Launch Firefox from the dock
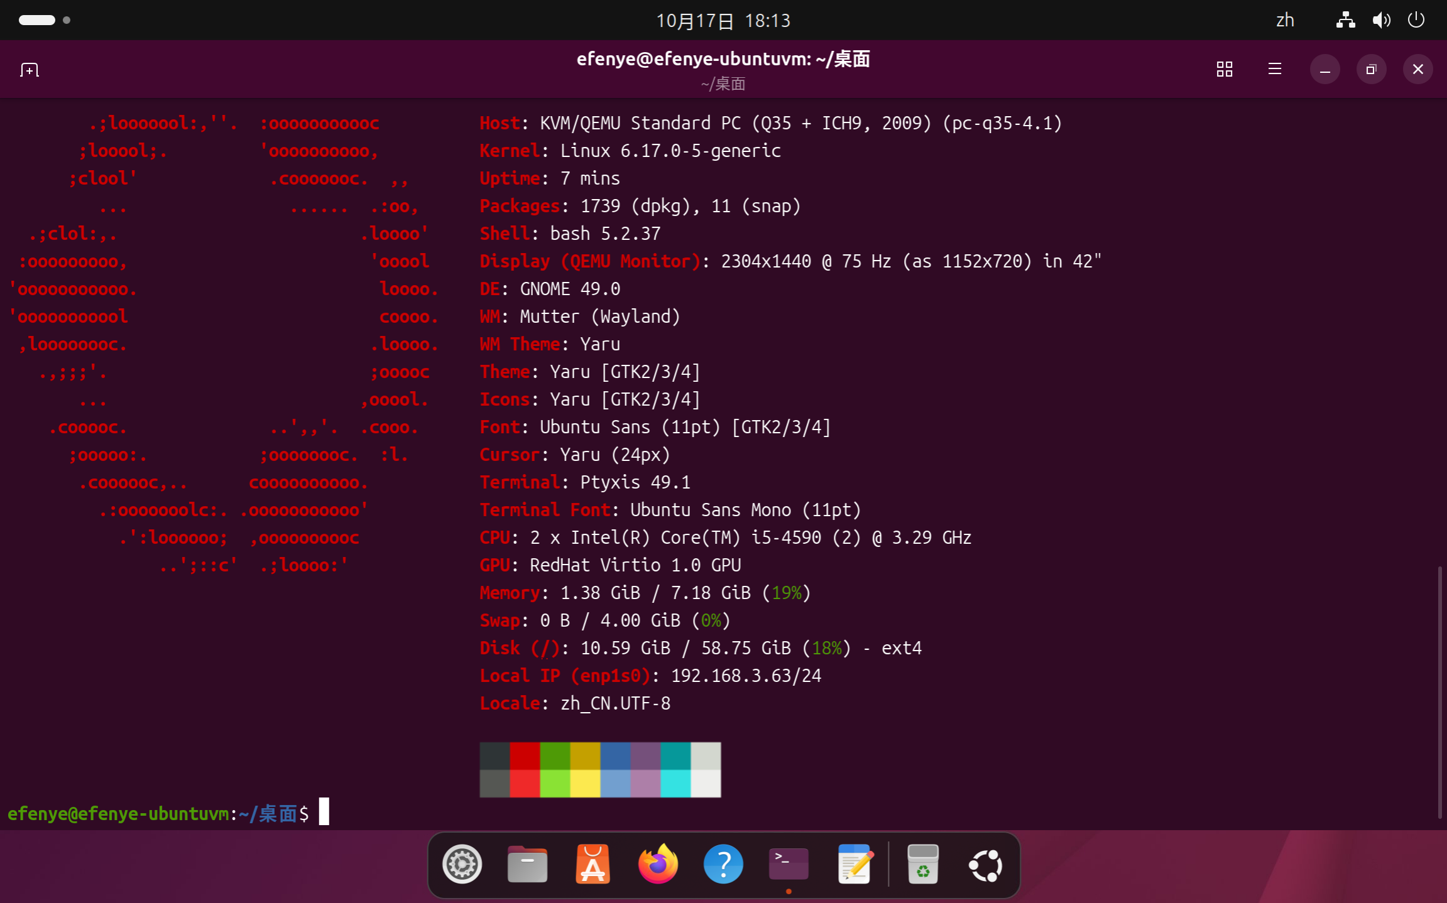The image size is (1447, 903). click(x=658, y=864)
